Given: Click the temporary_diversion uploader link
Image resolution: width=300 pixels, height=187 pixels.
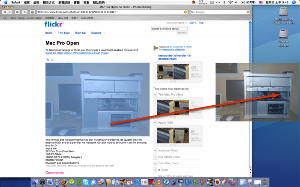Looking at the screenshot, I should [x=174, y=49].
